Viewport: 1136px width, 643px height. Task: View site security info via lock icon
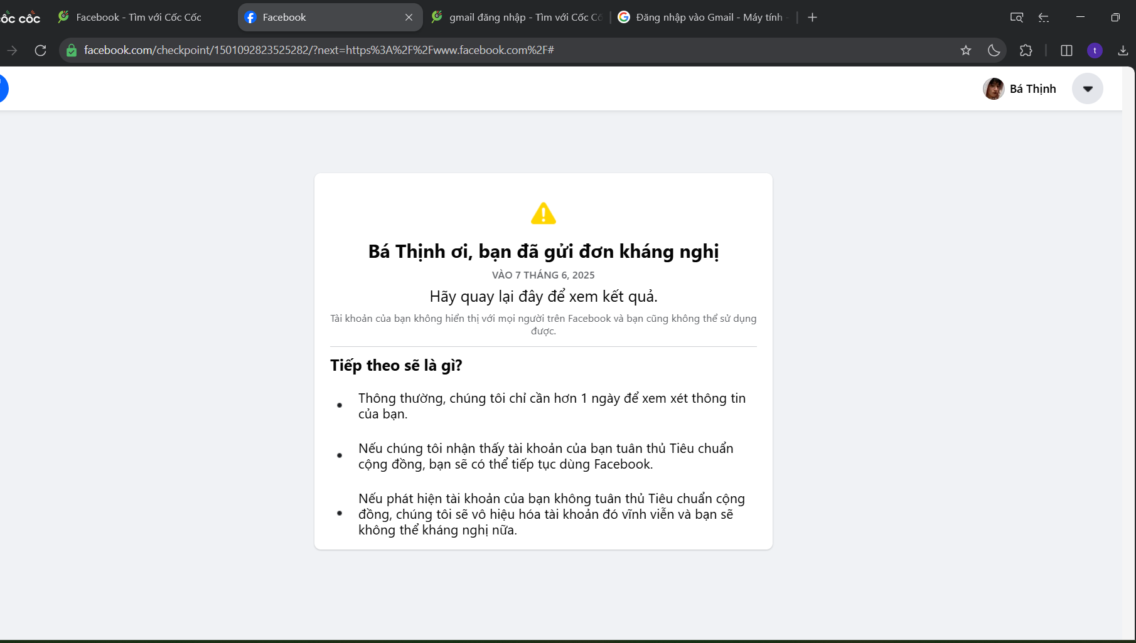[x=72, y=50]
